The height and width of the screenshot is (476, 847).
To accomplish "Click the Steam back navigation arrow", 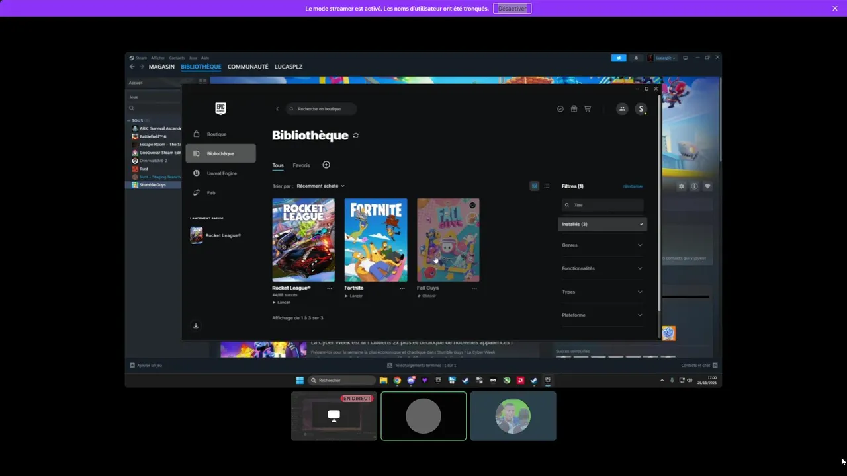I will click(132, 67).
